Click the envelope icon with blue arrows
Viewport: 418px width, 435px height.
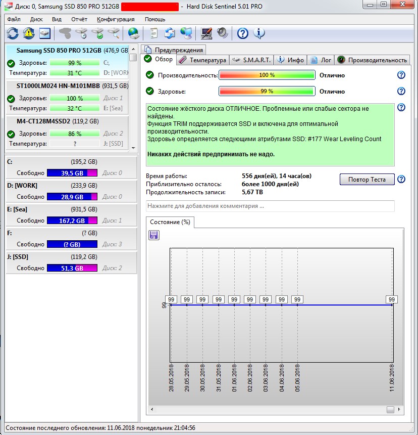point(170,33)
